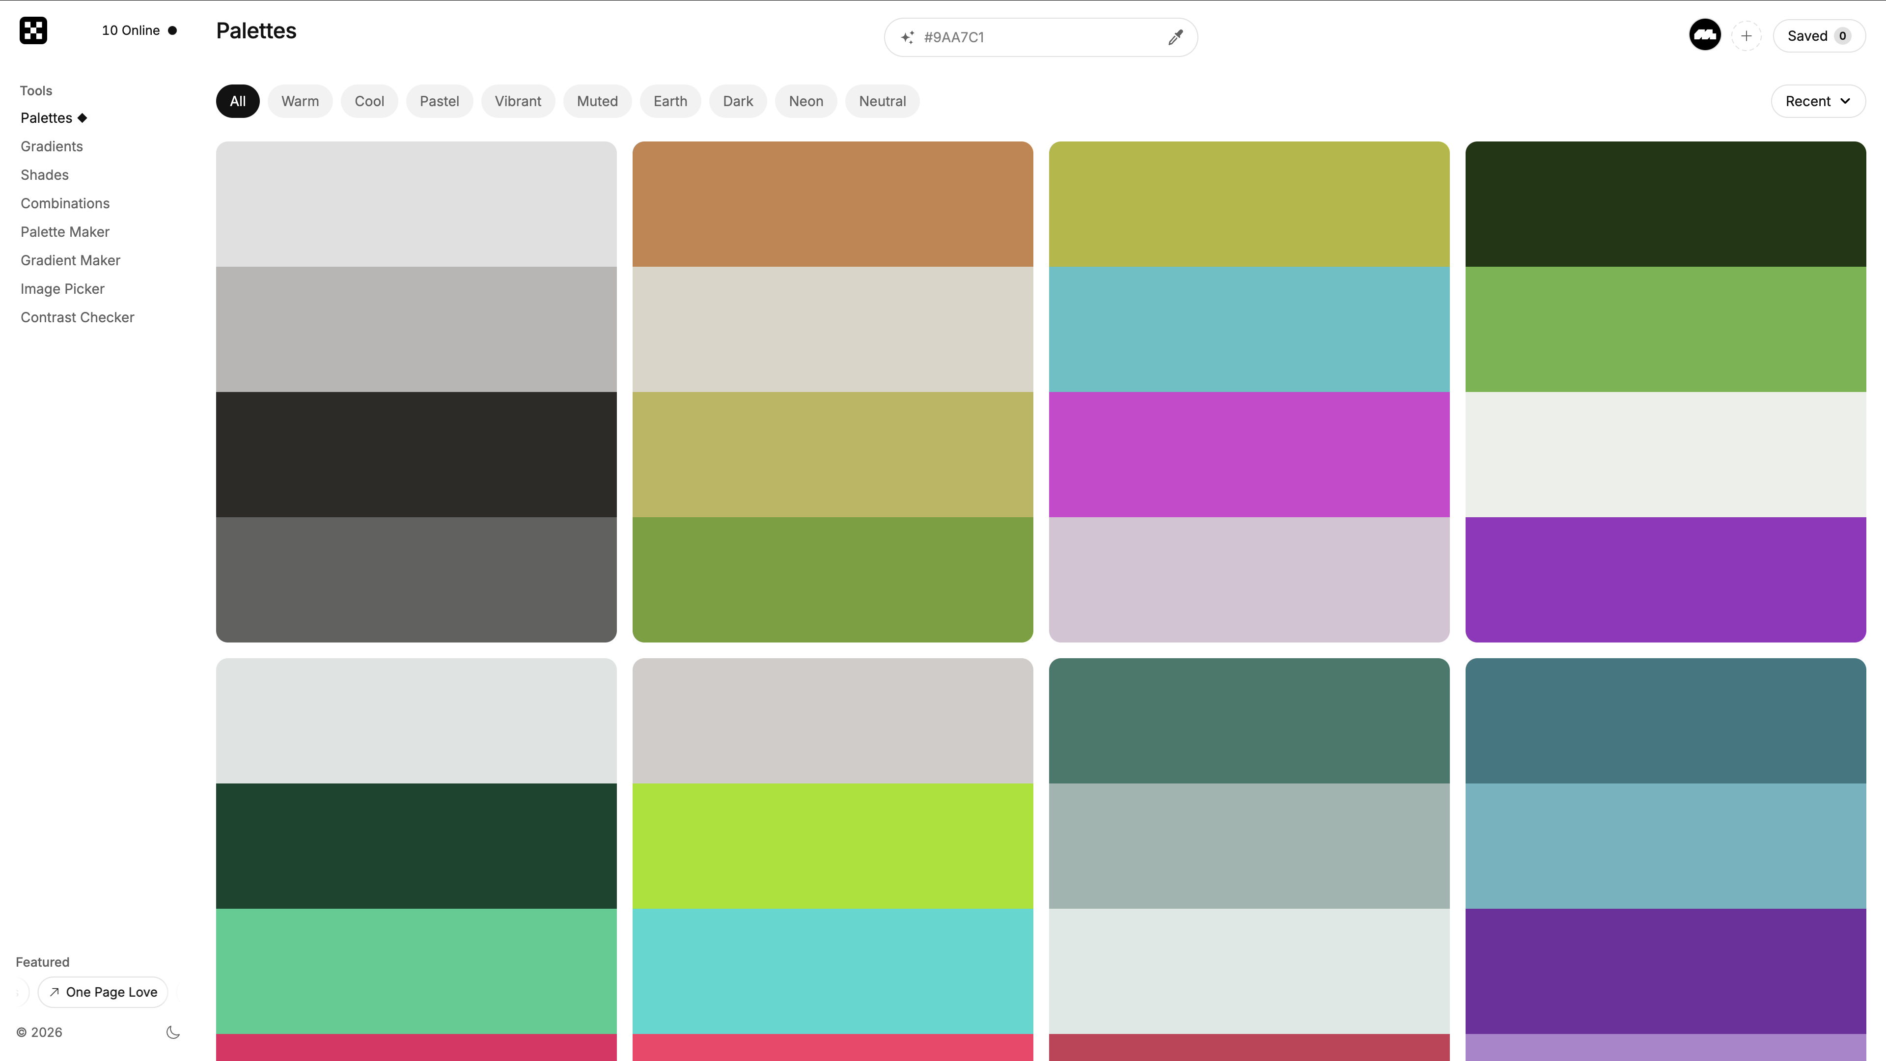Viewport: 1886px width, 1061px height.
Task: Open Shades tool in sidebar
Action: point(45,175)
